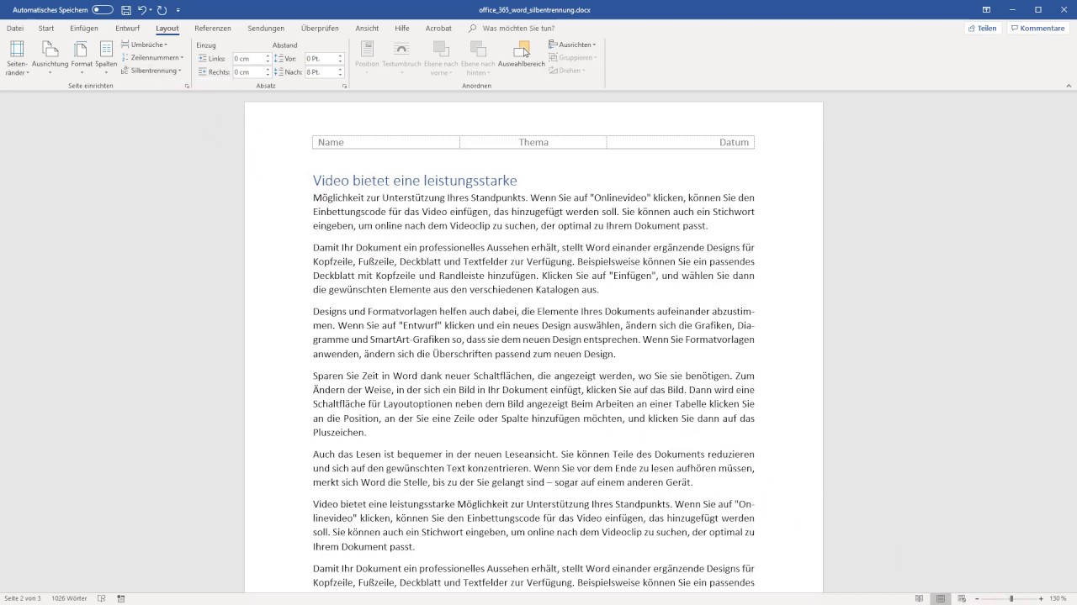Screen dimensions: 1077x605
Task: Click the Ebene nach hinten icon
Action: 478,50
